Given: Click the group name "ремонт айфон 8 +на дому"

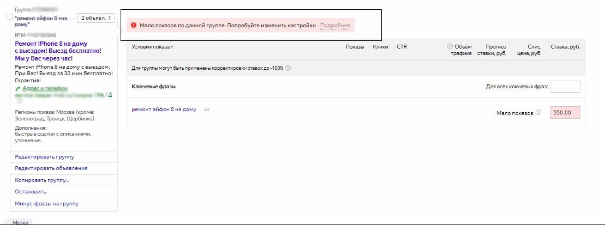Looking at the screenshot, I should (x=40, y=21).
